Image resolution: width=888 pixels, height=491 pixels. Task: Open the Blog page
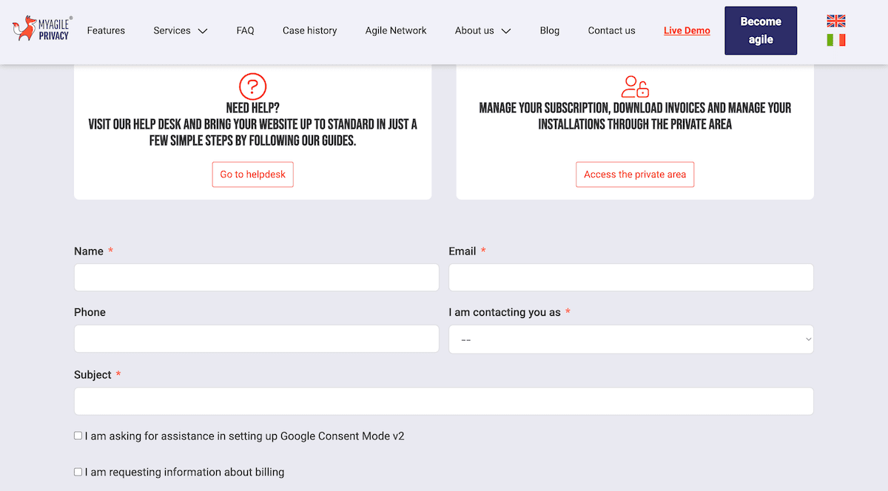click(x=550, y=30)
